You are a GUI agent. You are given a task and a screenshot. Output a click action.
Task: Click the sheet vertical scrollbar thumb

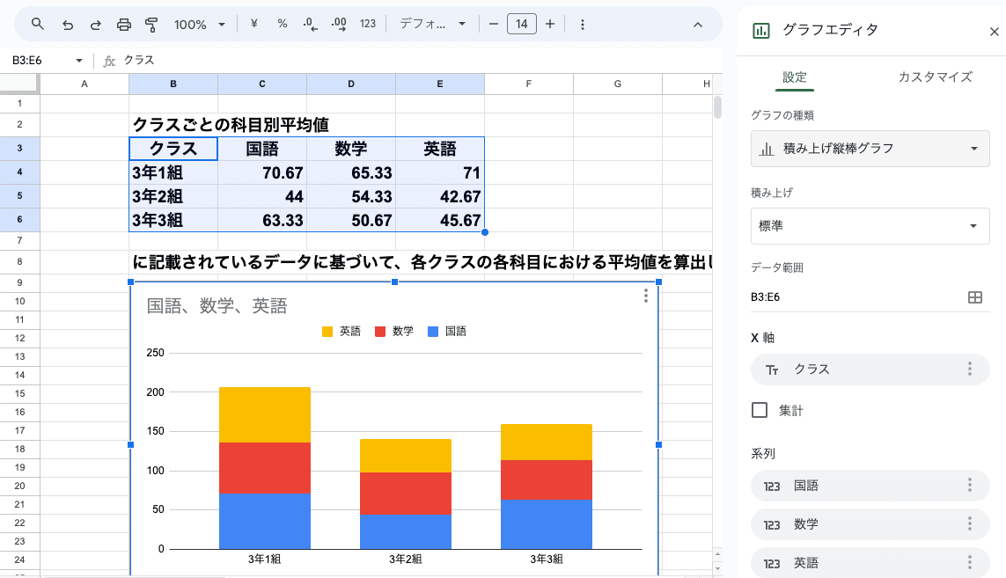pos(717,107)
